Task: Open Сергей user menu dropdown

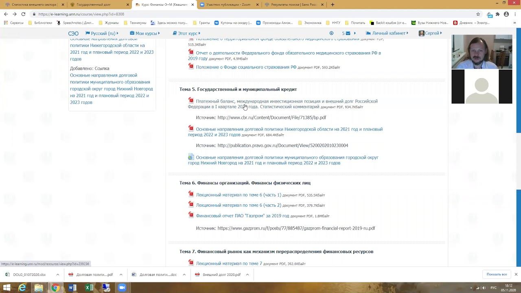Action: tap(430, 33)
